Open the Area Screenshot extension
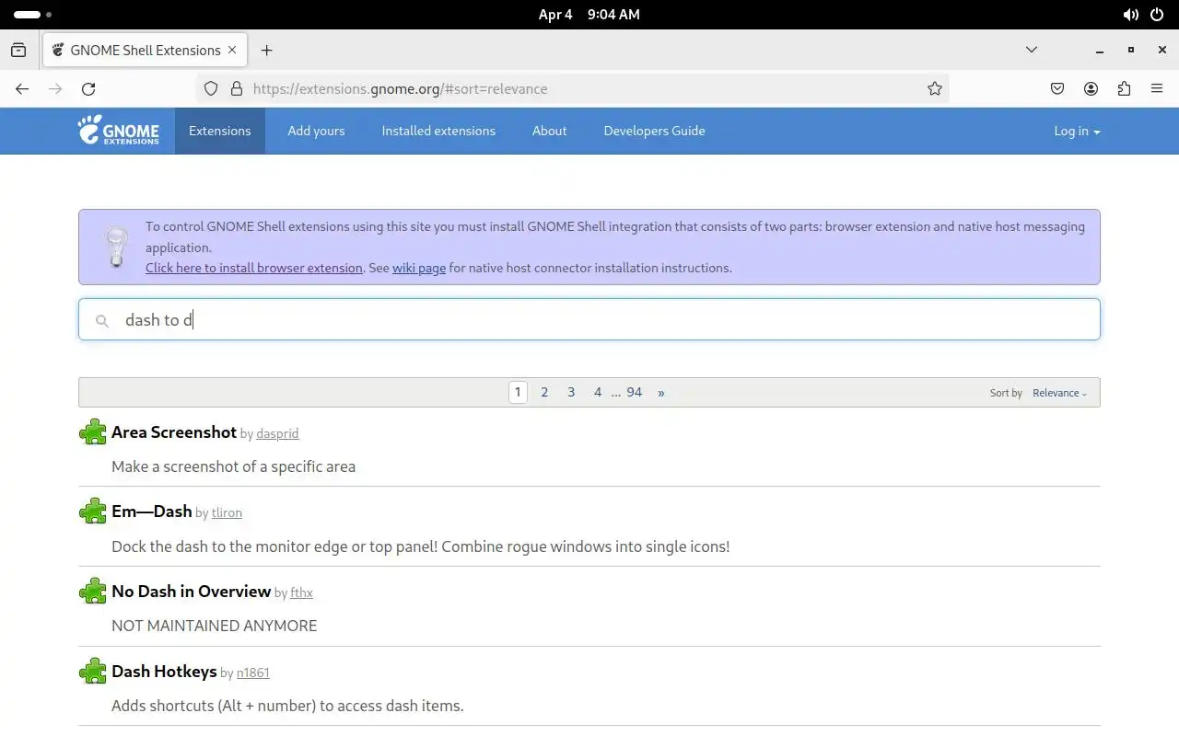Image resolution: width=1179 pixels, height=736 pixels. pyautogui.click(x=174, y=431)
